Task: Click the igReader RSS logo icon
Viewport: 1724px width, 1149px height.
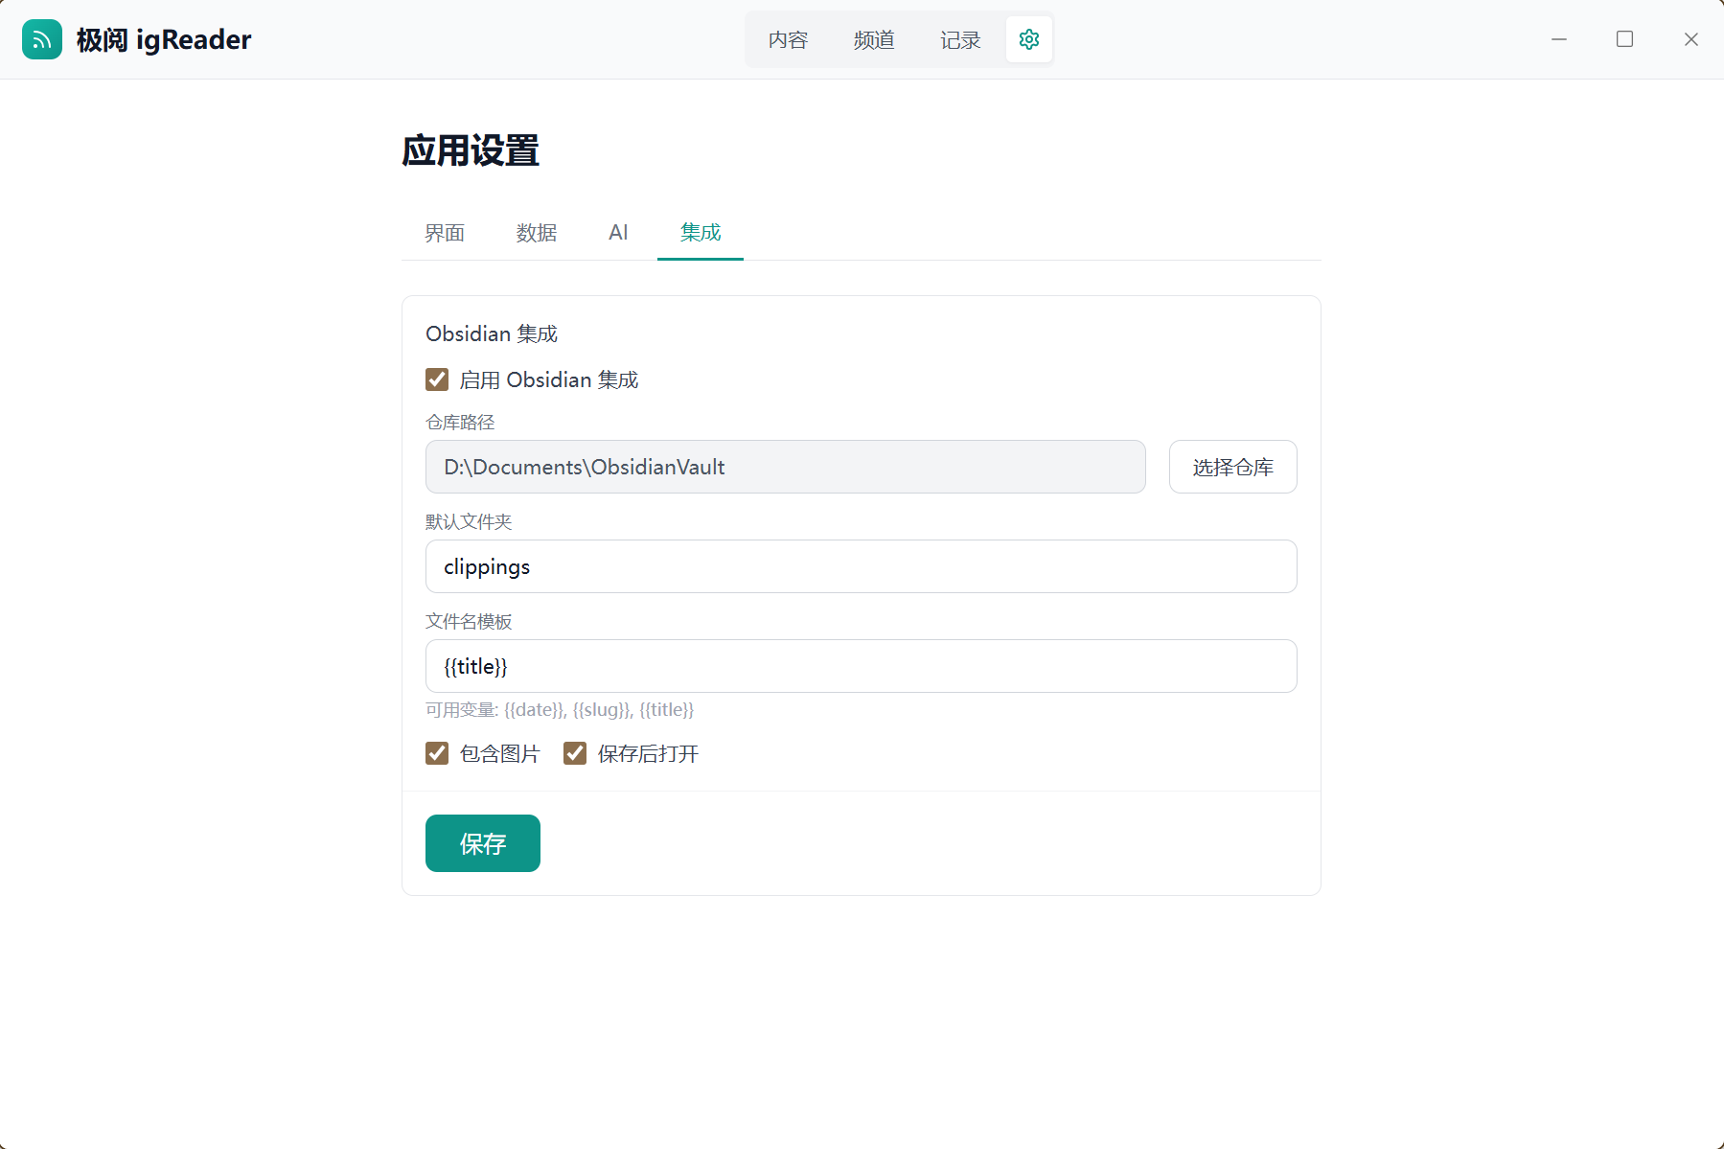Action: (42, 39)
